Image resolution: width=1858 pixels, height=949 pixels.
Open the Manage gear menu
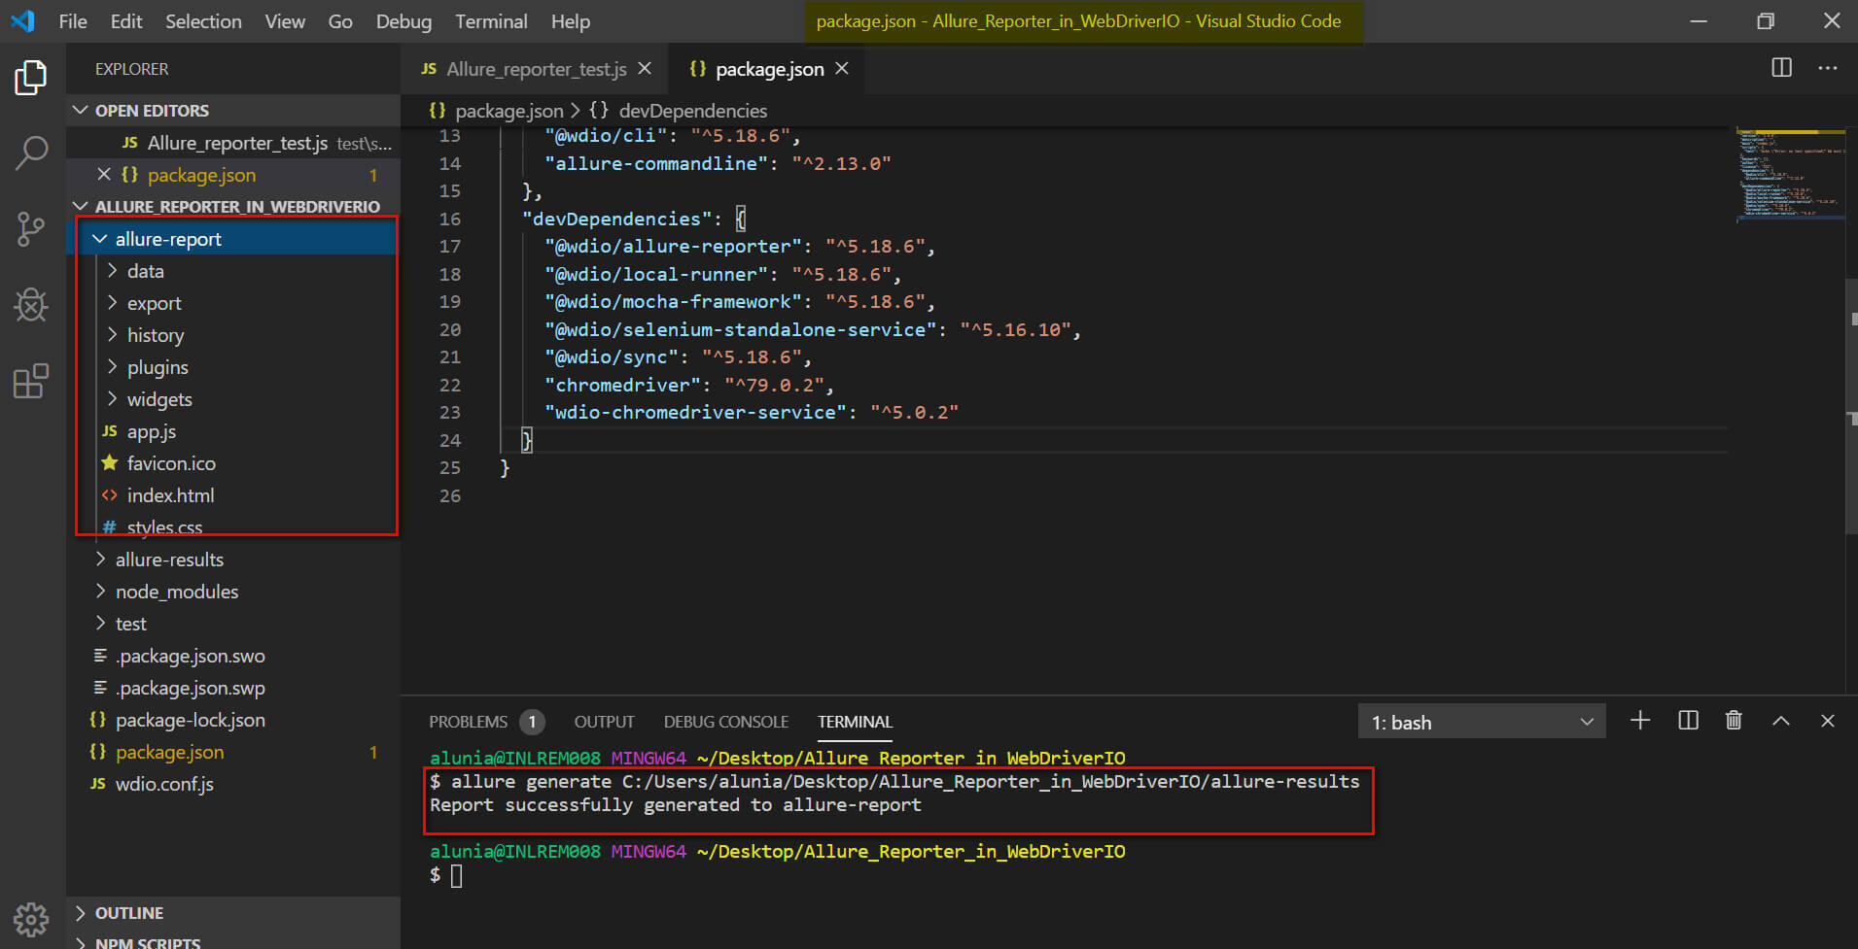pos(31,918)
